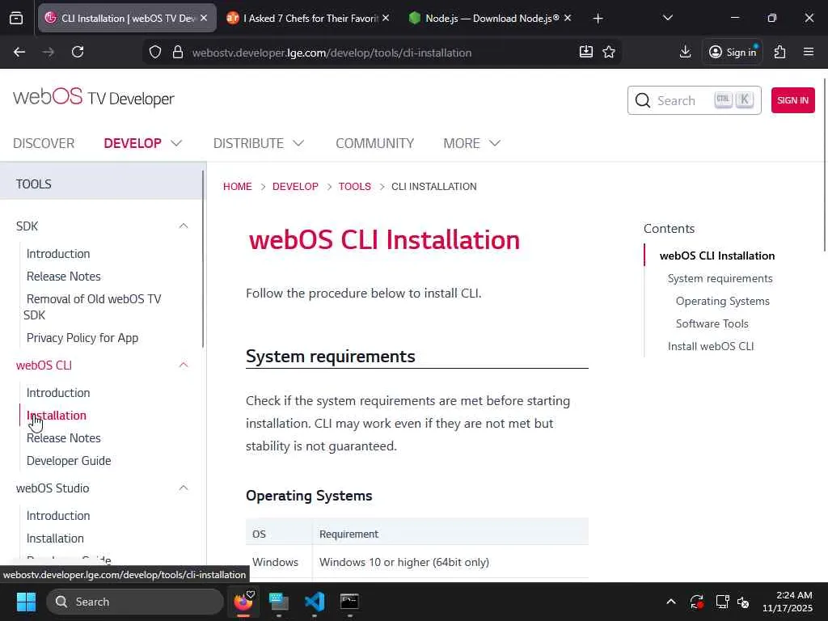The width and height of the screenshot is (828, 621).
Task: Click the site padlock icon
Action: (x=178, y=53)
